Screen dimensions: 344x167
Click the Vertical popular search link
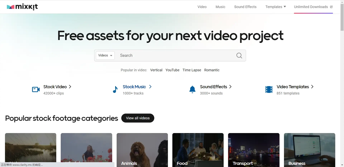(156, 70)
